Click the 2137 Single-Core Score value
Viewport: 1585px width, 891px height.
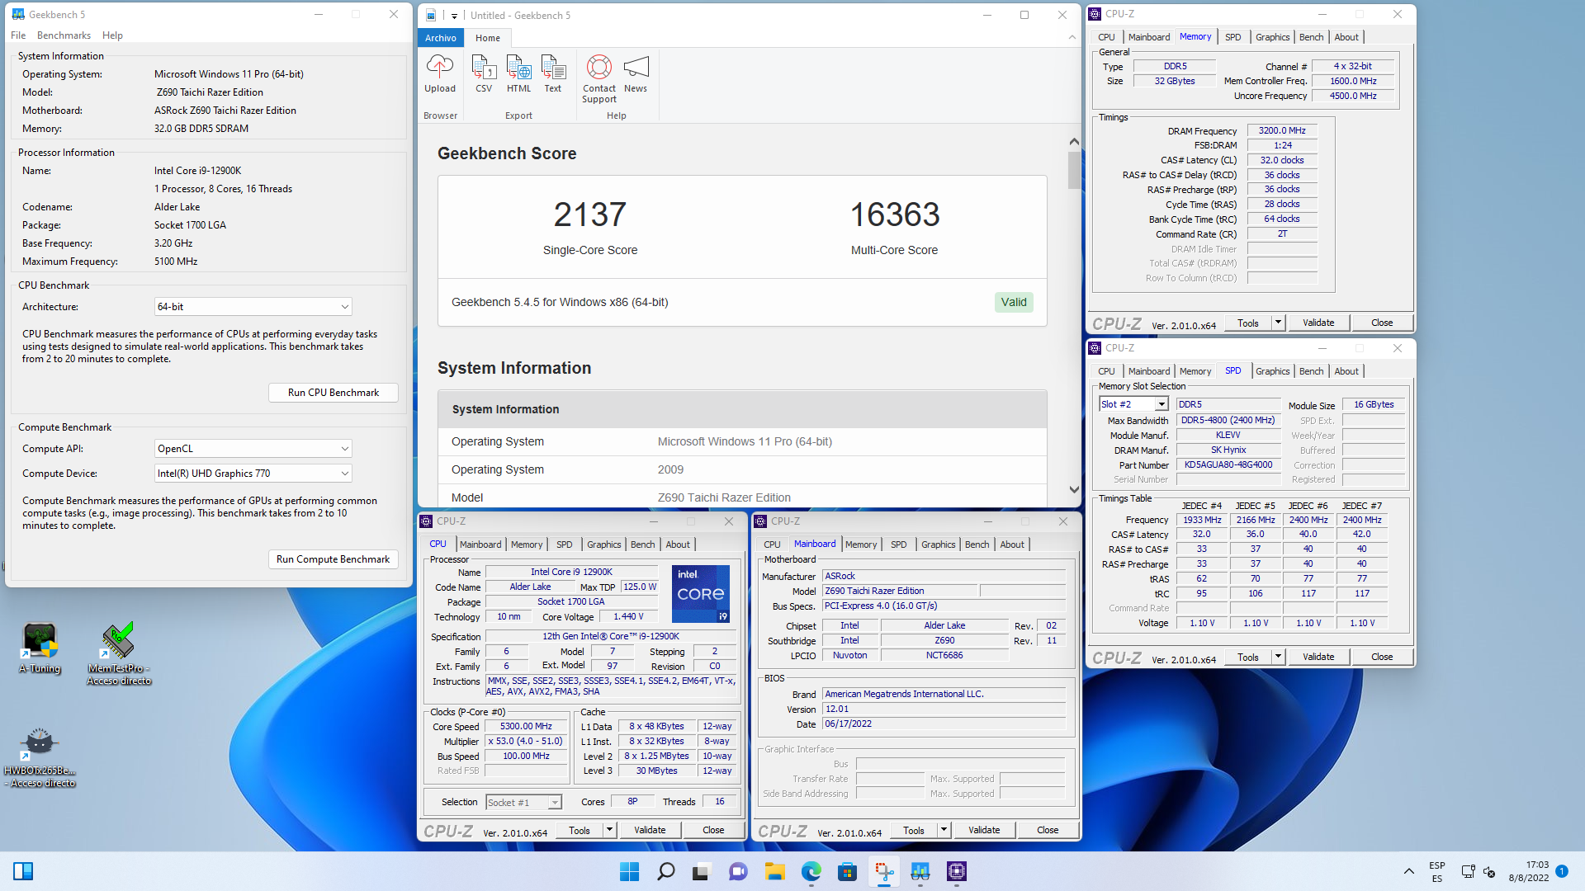point(589,215)
